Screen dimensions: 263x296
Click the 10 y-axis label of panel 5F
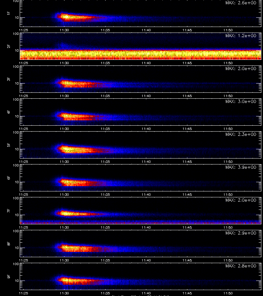pyautogui.click(x=17, y=149)
